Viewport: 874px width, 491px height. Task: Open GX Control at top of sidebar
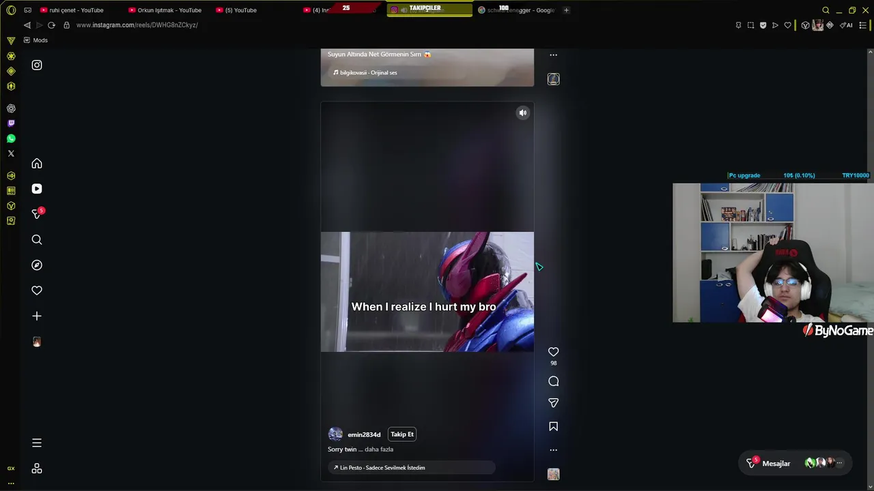click(11, 40)
